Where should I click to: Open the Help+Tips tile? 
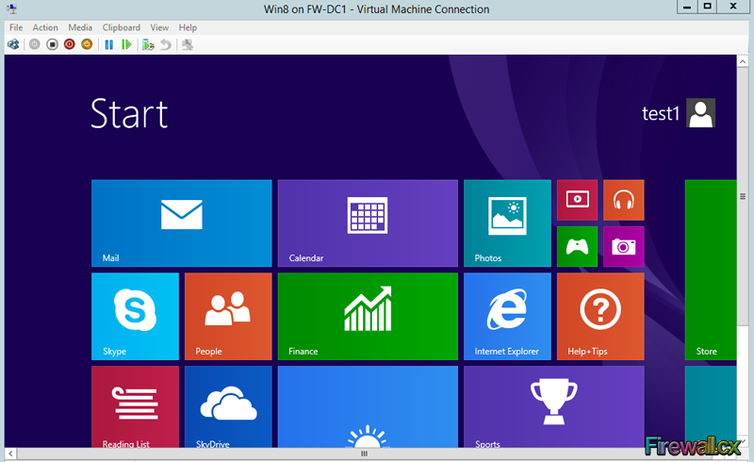tap(600, 316)
